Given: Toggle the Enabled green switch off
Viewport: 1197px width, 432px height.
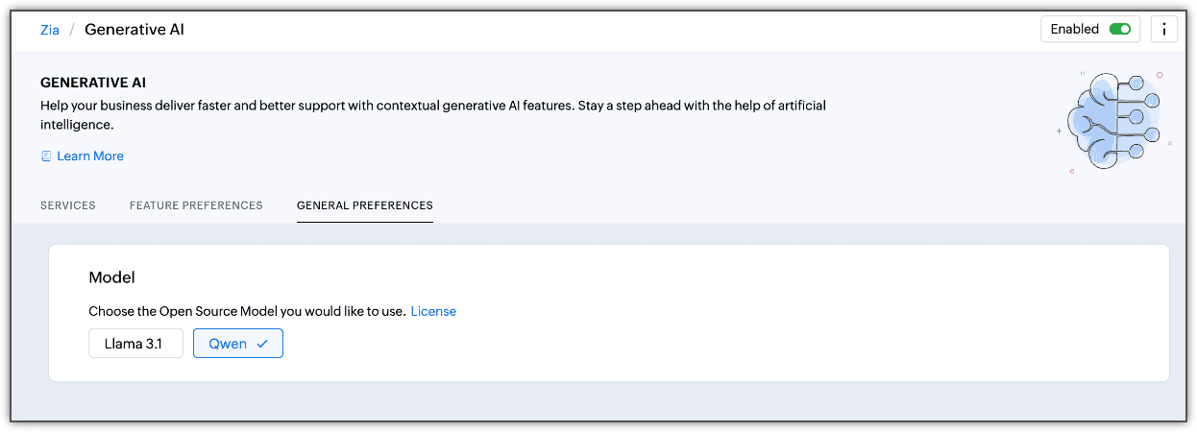Looking at the screenshot, I should (x=1119, y=30).
